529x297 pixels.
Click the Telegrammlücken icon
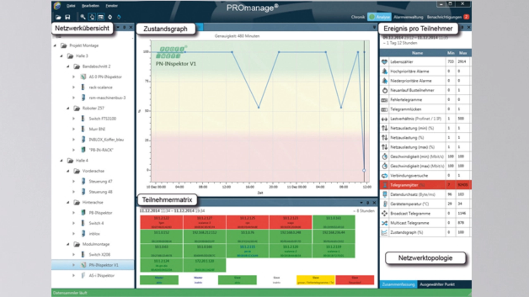pos(384,109)
